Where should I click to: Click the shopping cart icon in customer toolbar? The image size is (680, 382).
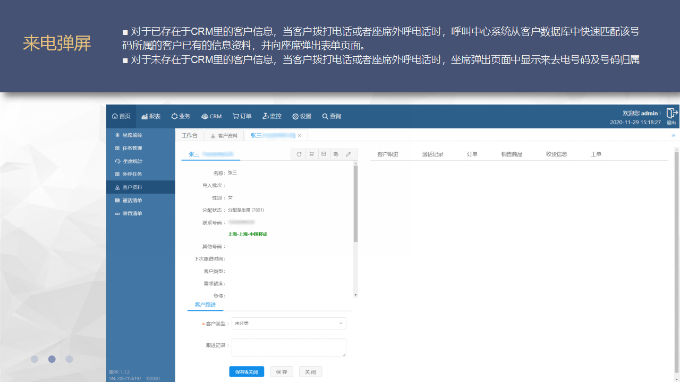click(311, 154)
